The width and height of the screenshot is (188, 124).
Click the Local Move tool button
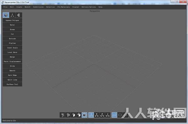(x=12, y=52)
